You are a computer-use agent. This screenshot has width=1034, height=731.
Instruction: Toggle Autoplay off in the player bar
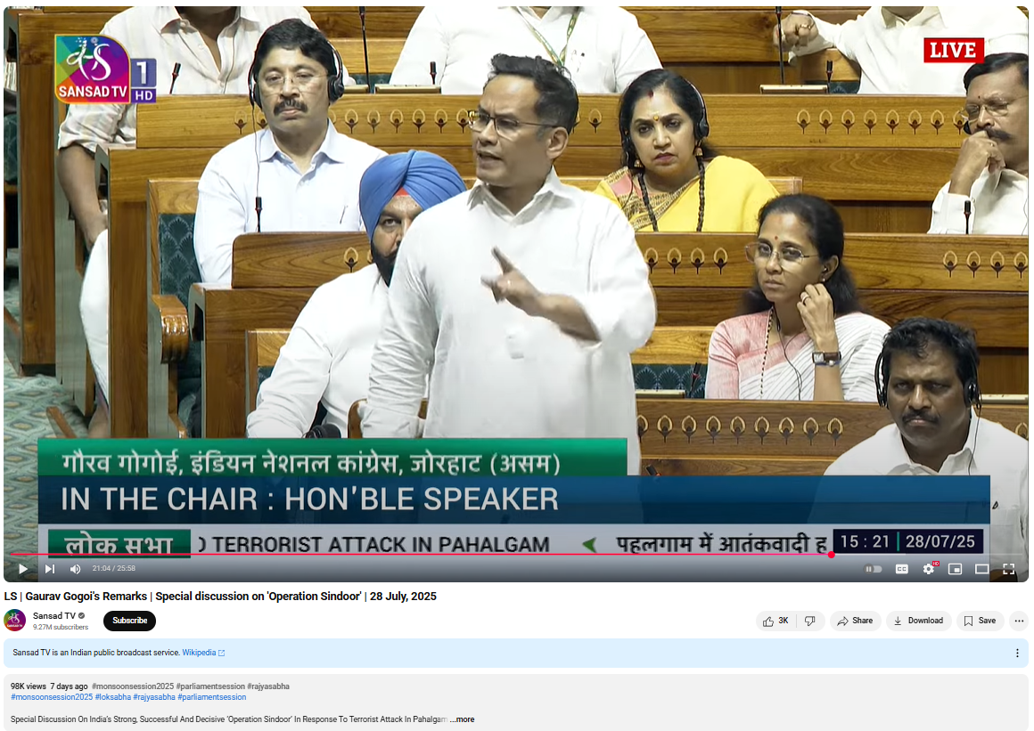874,568
